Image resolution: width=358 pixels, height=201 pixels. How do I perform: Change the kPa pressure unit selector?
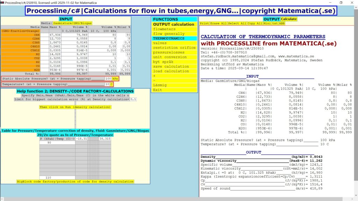(x=115, y=79)
